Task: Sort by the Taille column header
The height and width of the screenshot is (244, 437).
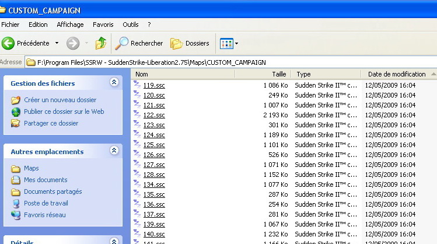Action: (263, 74)
